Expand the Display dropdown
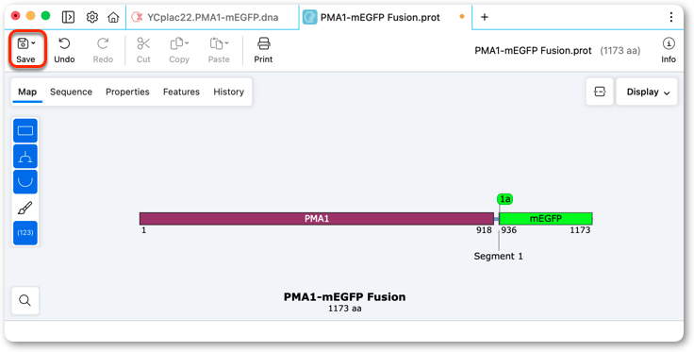Image resolution: width=694 pixels, height=352 pixels. tap(647, 92)
